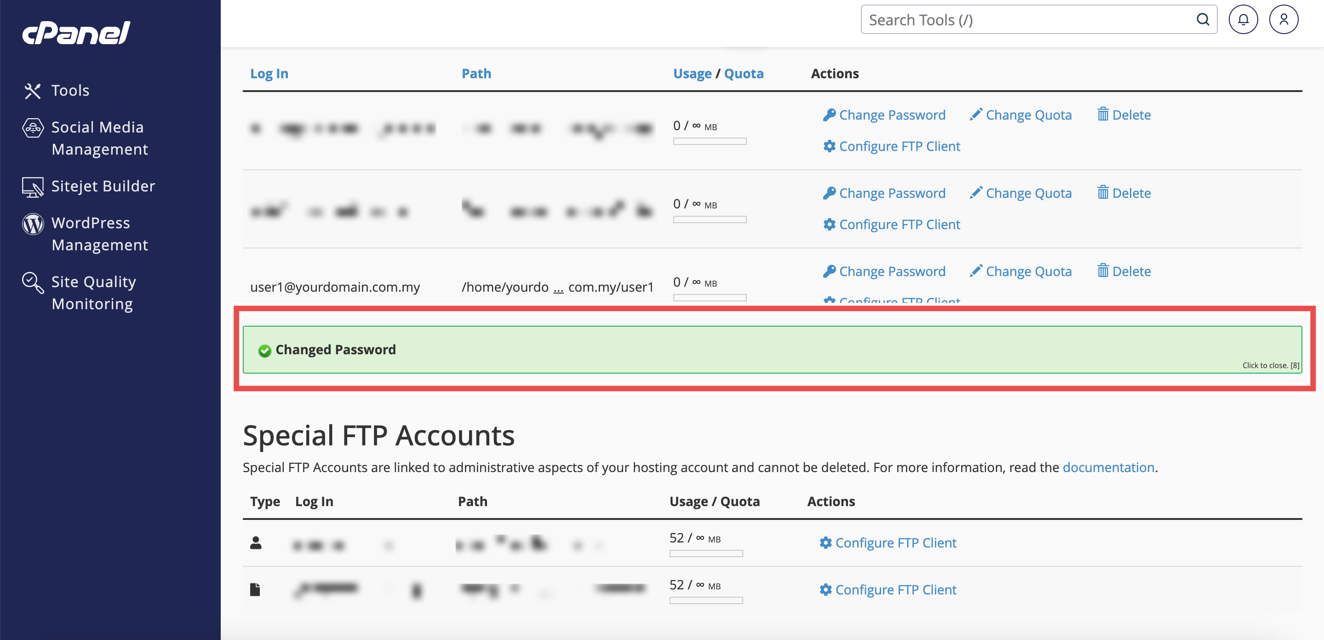
Task: Open the notifications bell icon
Action: pyautogui.click(x=1243, y=19)
